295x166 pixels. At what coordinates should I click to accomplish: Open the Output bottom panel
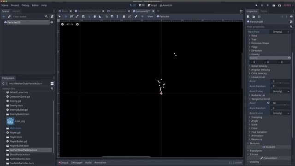(64, 163)
